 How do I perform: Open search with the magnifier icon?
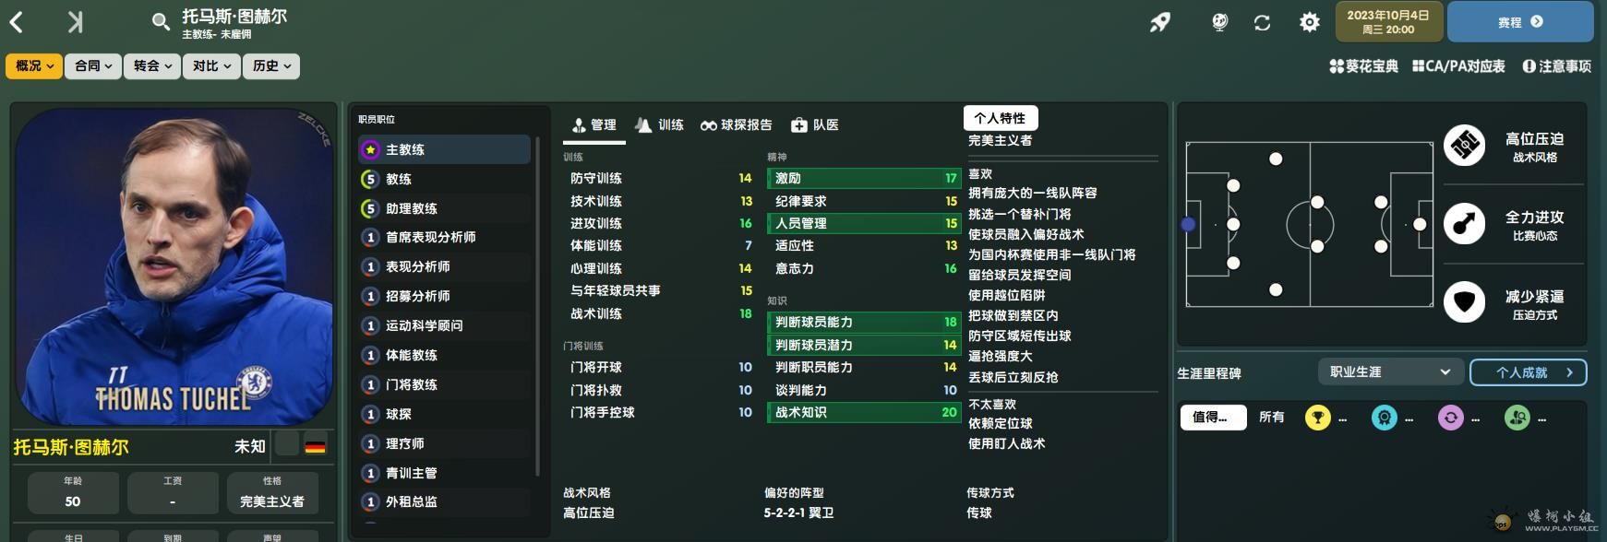pyautogui.click(x=161, y=22)
